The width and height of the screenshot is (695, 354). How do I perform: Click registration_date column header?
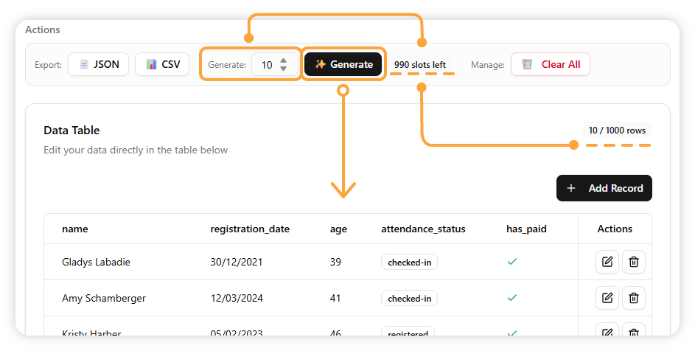click(250, 229)
